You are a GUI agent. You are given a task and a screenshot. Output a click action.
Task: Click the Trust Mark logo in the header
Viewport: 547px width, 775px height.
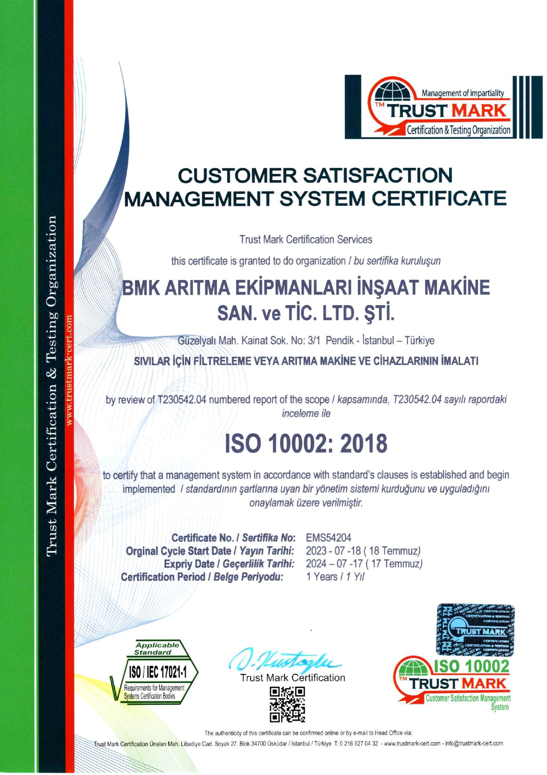point(443,107)
